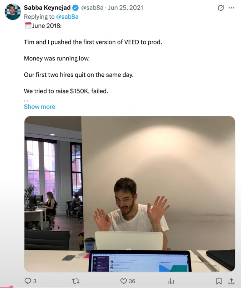This screenshot has height=288, width=241.
Task: Click the reply count number 3
Action: 35,281
